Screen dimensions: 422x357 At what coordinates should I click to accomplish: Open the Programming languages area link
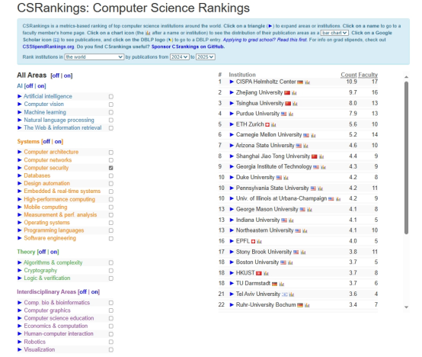[x=54, y=230]
